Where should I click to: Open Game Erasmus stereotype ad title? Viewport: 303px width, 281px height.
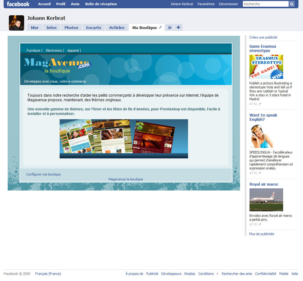263,49
